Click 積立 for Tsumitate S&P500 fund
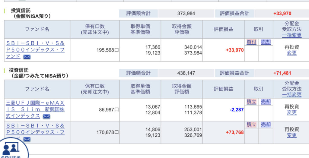The height and width of the screenshot is (158, 309). coord(251,125)
